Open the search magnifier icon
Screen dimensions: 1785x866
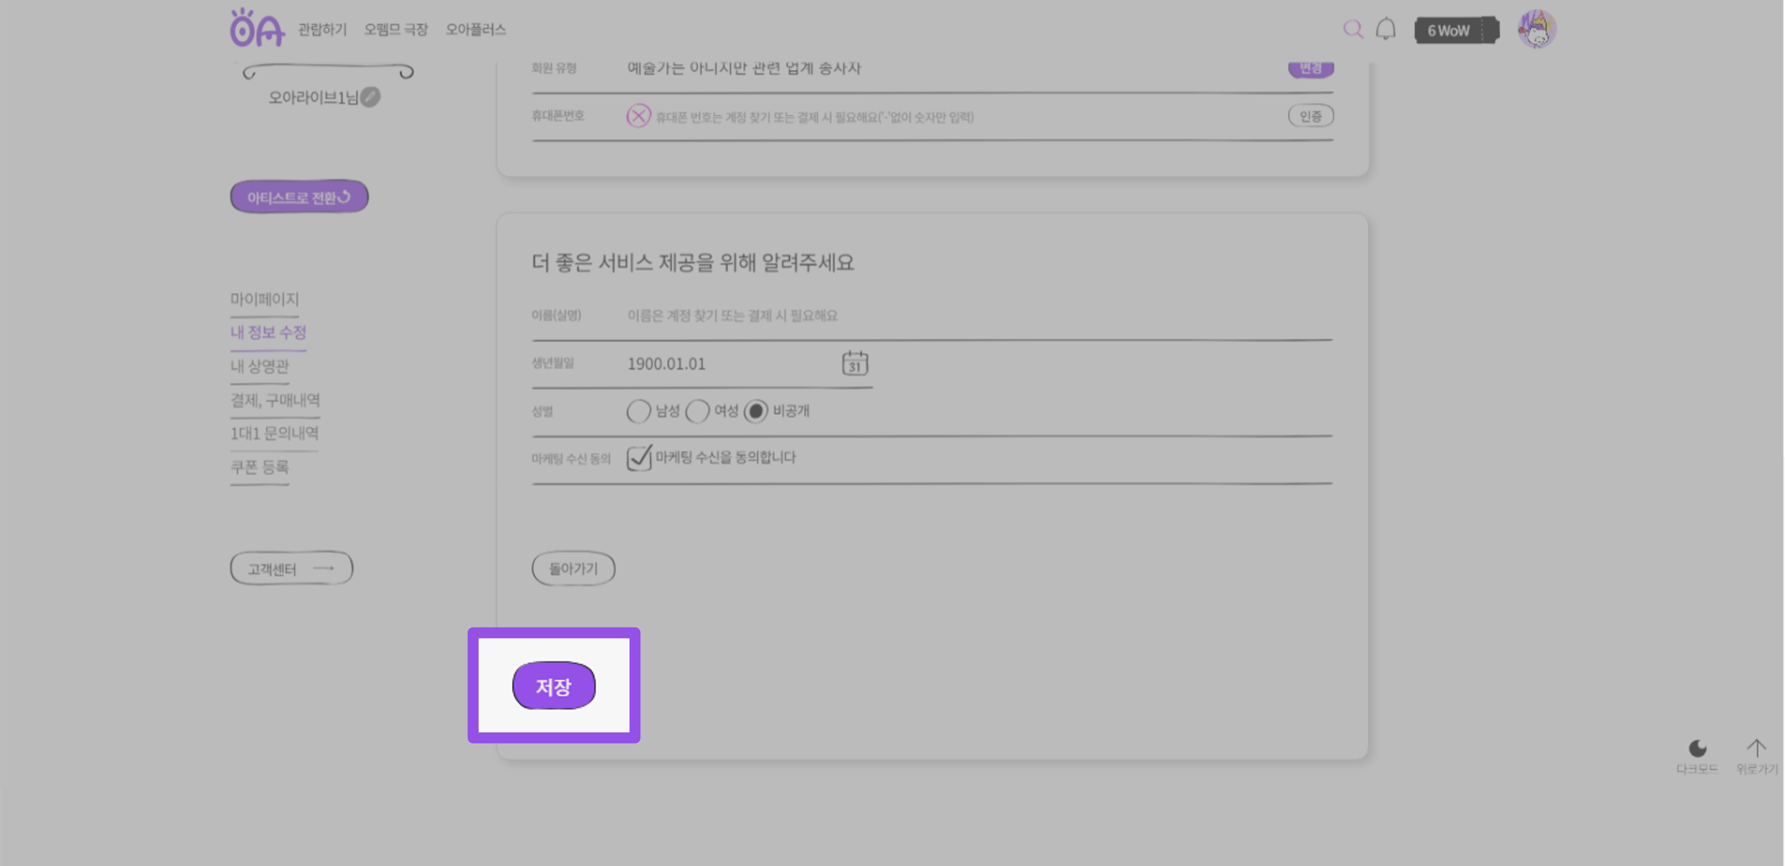1353,29
